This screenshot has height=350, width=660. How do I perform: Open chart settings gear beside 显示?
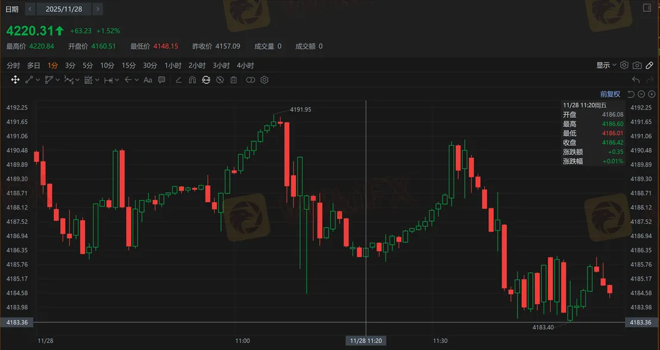click(624, 65)
